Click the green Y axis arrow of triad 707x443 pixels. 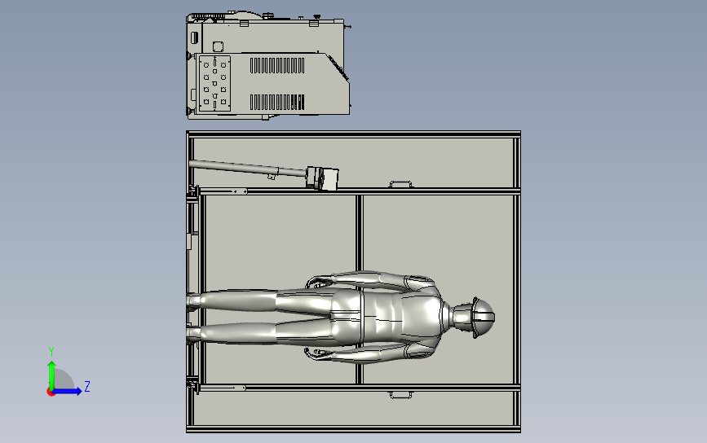[51, 375]
